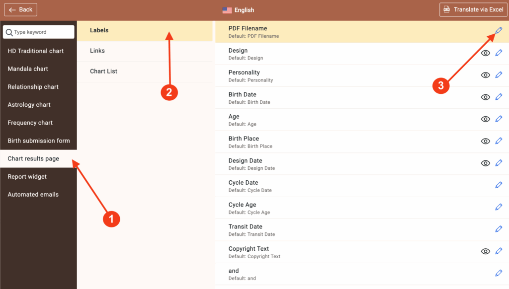Click pencil icon beside Copyright Text
Screen dimensions: 509x289
coord(499,251)
